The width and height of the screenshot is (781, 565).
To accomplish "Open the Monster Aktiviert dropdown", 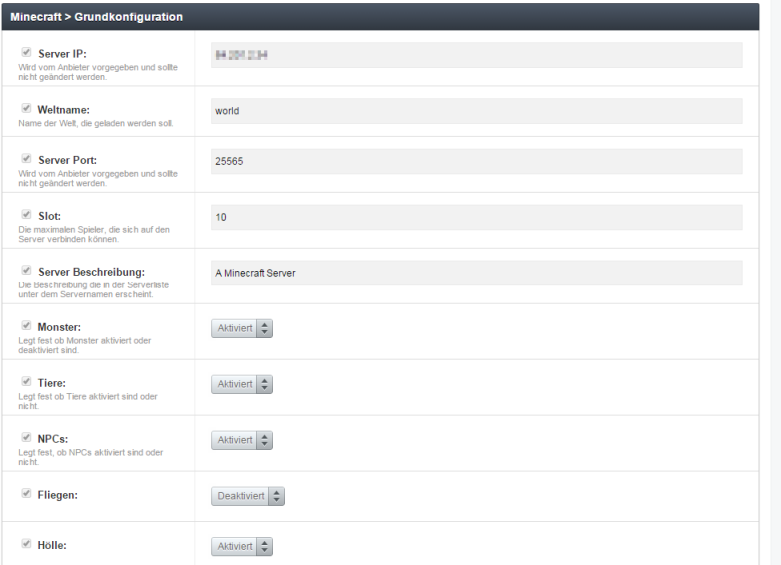I will [x=242, y=328].
